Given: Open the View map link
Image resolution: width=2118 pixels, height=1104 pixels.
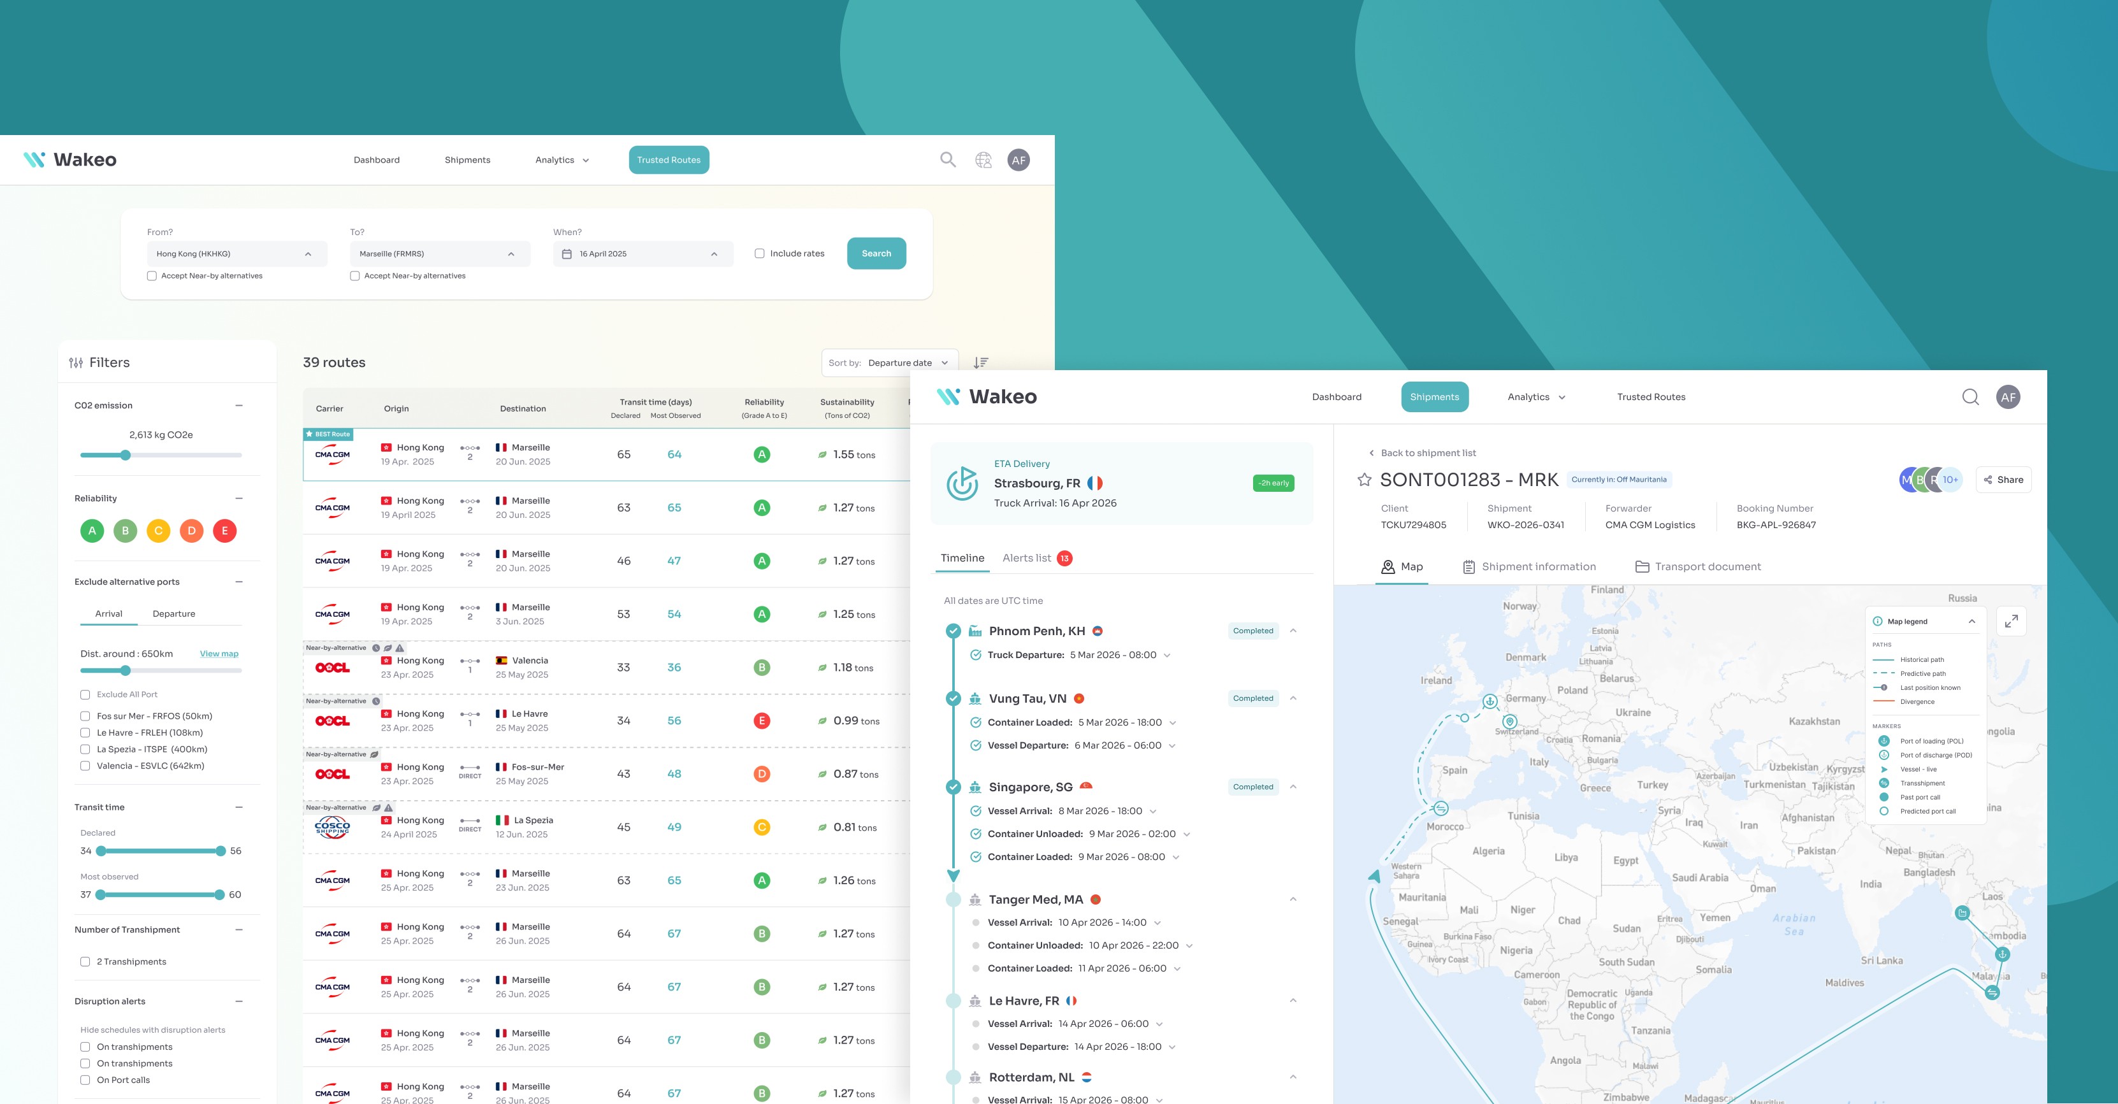Looking at the screenshot, I should 219,654.
